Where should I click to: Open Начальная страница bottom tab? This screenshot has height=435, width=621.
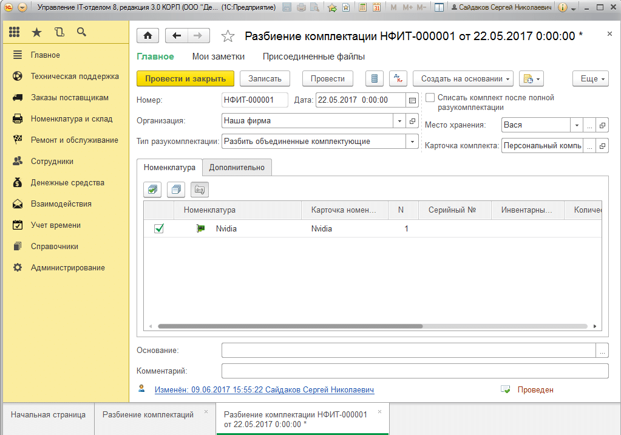click(x=49, y=415)
